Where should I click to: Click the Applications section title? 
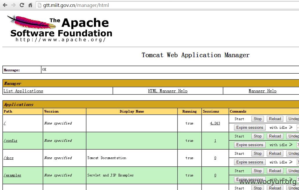(x=19, y=105)
